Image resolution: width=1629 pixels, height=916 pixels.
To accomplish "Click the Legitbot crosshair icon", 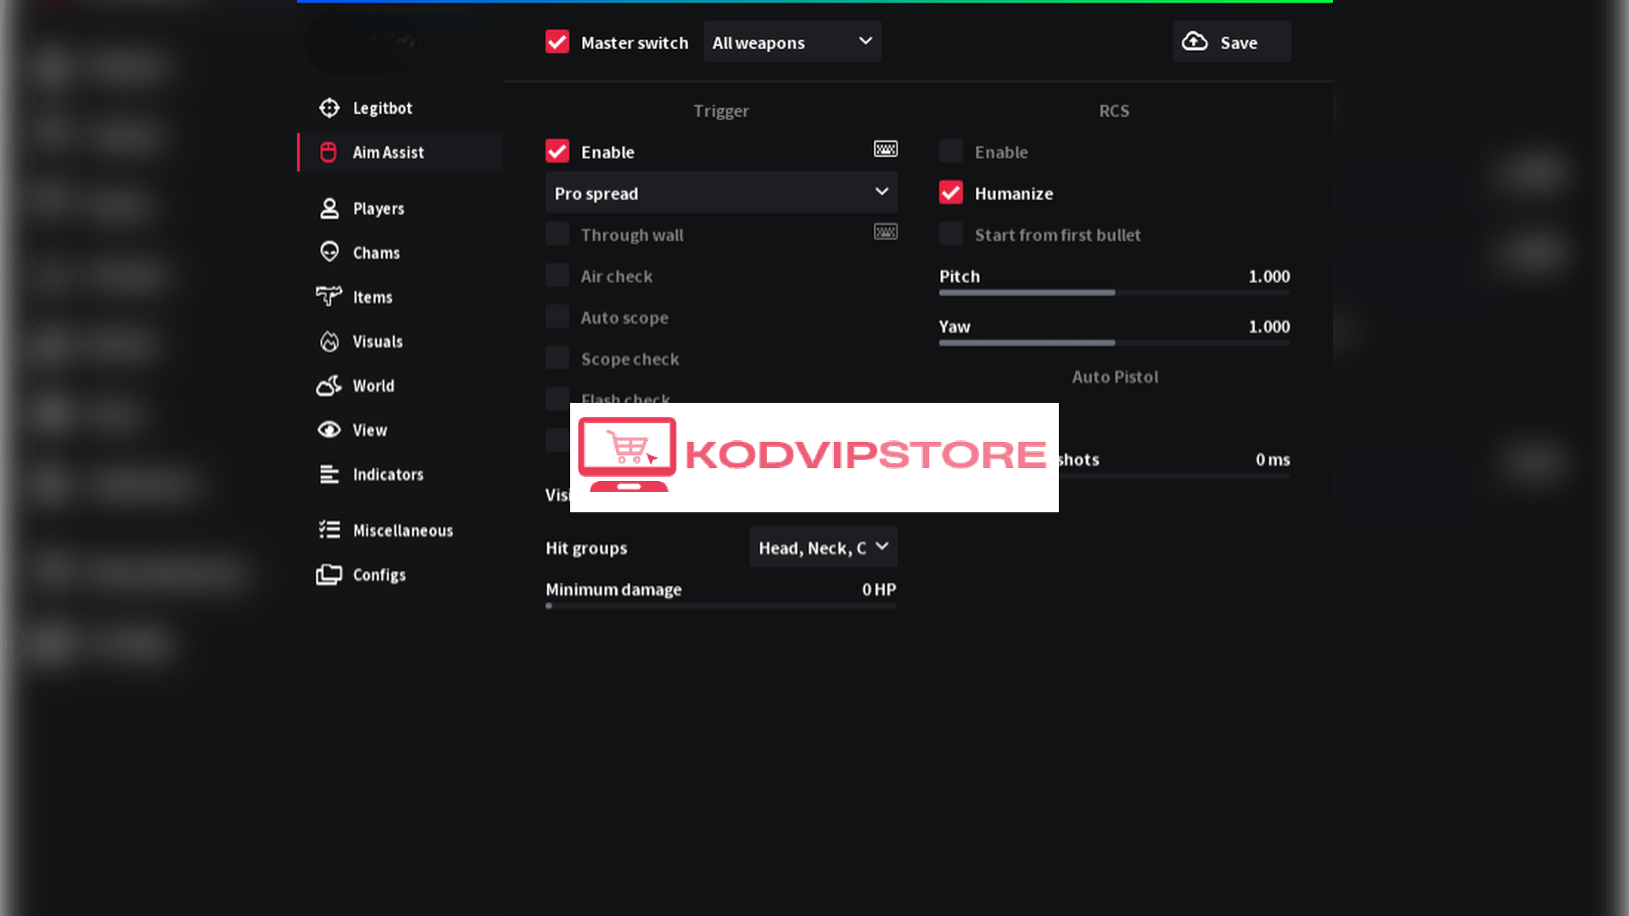I will point(329,108).
